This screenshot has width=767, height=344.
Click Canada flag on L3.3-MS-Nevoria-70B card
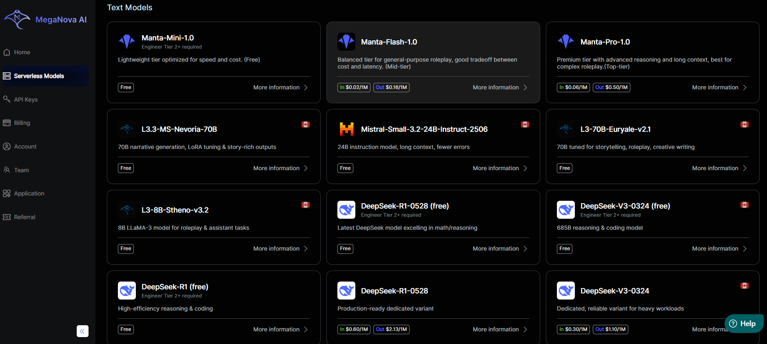305,124
